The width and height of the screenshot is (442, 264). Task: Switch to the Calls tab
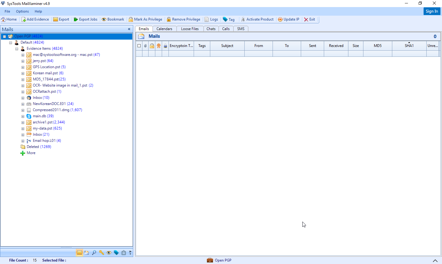[226, 29]
